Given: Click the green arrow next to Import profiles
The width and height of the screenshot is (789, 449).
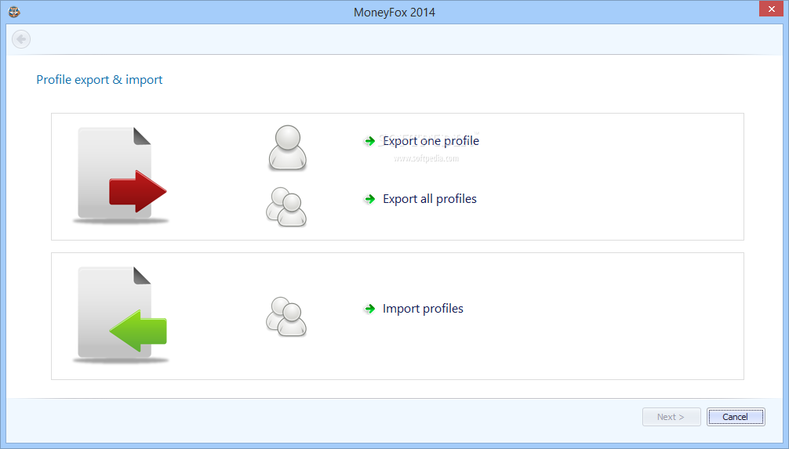Looking at the screenshot, I should 370,309.
